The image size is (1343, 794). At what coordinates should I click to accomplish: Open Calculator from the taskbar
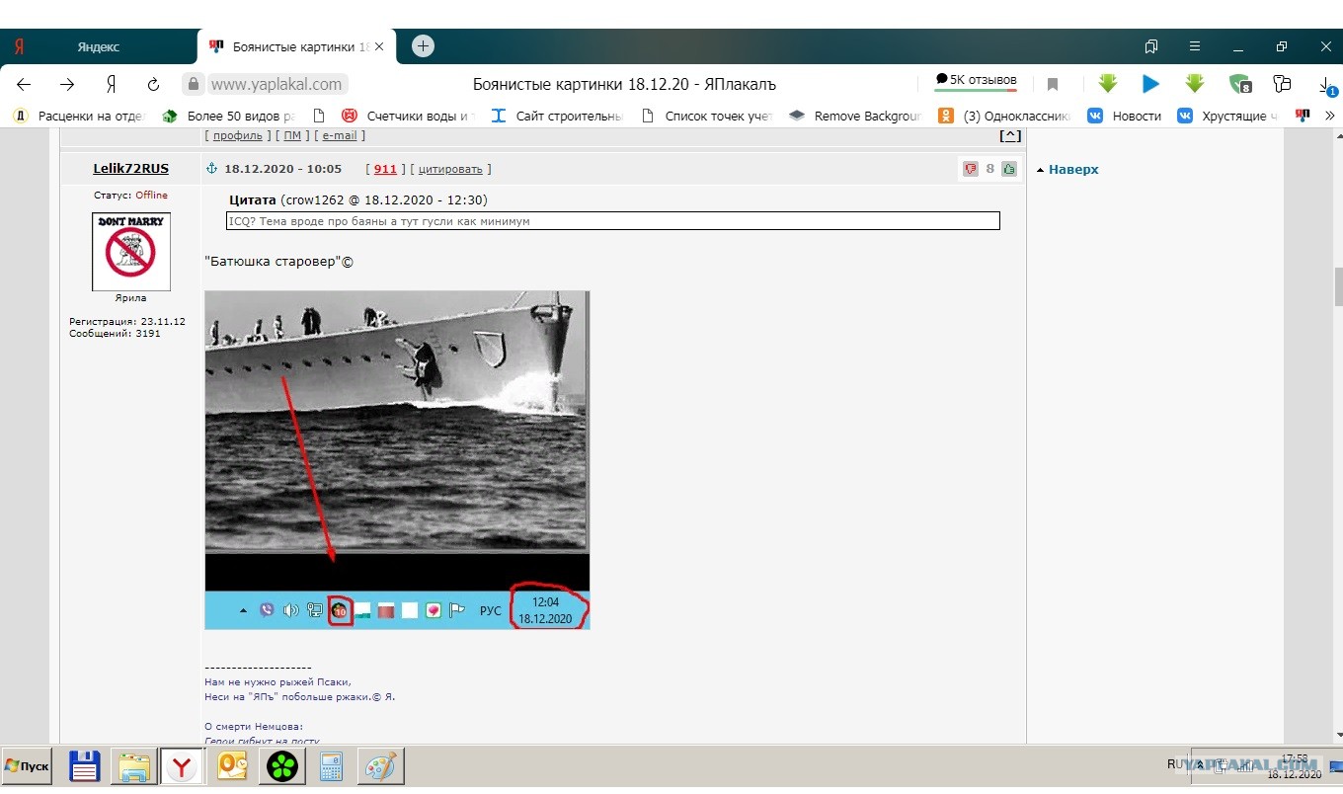331,766
